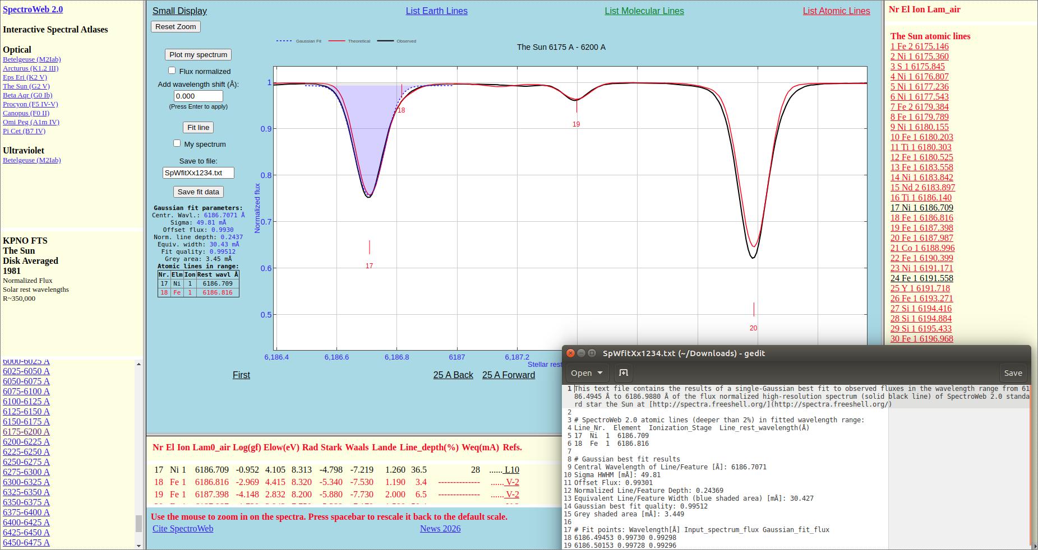Select the Save to file name field
Image resolution: width=1038 pixels, height=550 pixels.
click(x=198, y=173)
